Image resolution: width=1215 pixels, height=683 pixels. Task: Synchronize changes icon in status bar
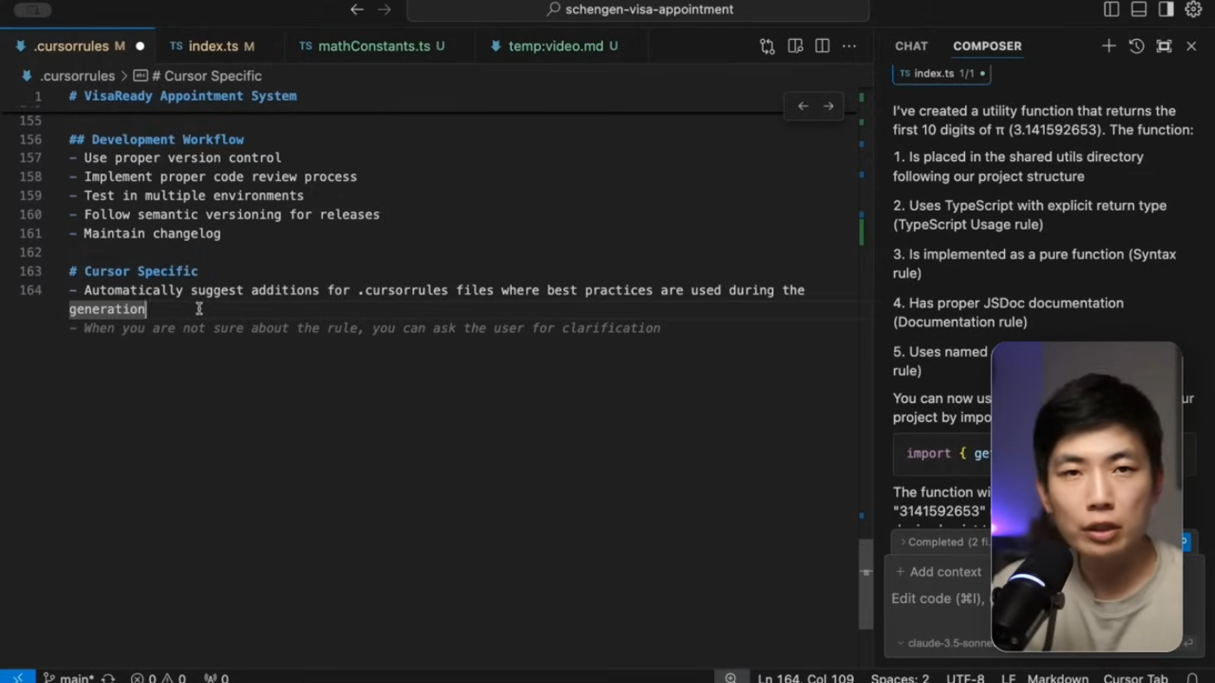click(x=108, y=678)
